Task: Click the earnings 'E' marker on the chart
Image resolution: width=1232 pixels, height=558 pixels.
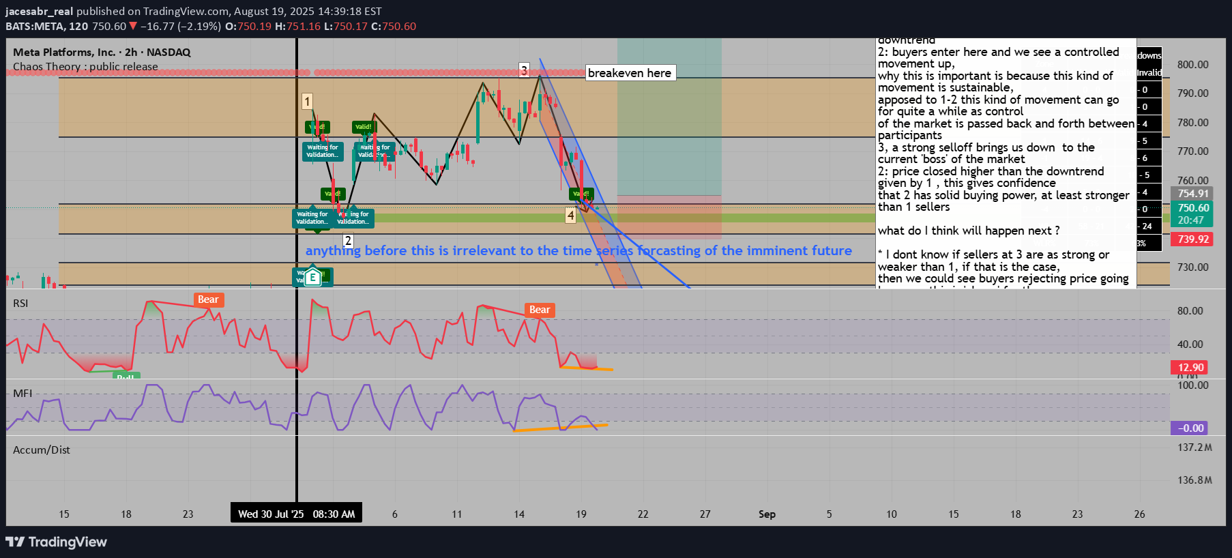Action: tap(312, 278)
